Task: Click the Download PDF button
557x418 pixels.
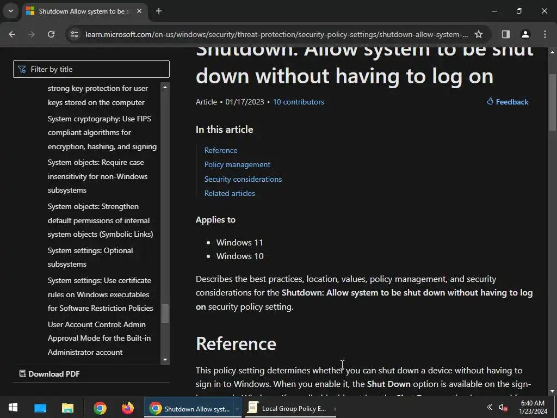Action: (x=49, y=373)
